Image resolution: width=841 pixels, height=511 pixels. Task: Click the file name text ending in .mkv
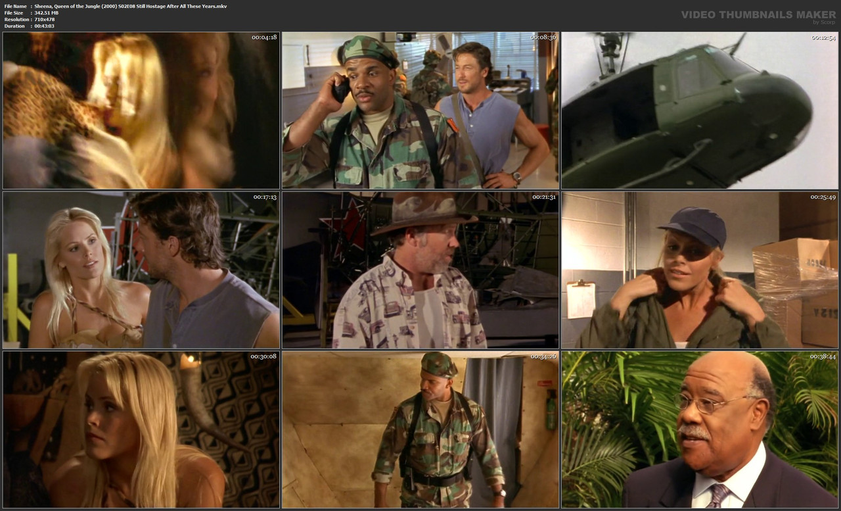click(130, 6)
